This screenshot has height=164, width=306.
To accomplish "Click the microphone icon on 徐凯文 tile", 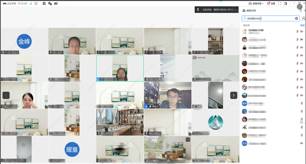I will tap(150, 107).
